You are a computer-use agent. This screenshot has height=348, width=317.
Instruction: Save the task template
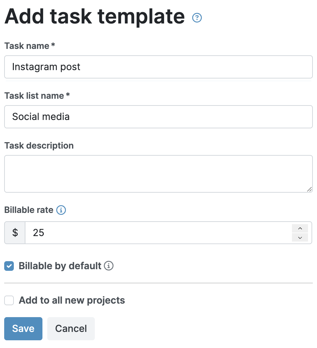tap(23, 328)
